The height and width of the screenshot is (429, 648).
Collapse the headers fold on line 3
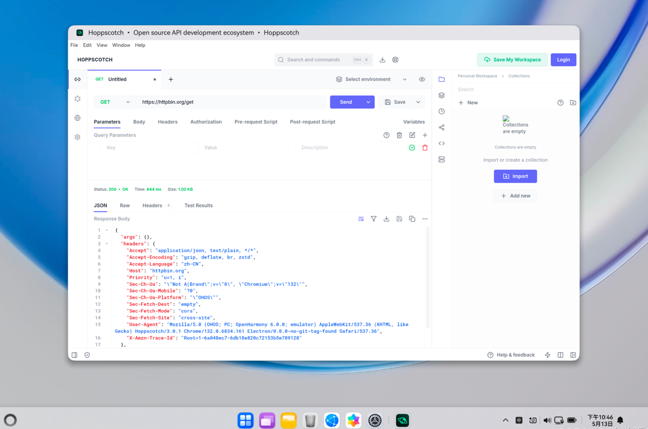pos(107,244)
